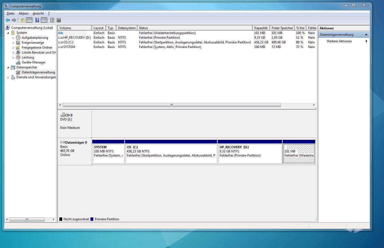Refresh the view with the green arrows icon
This screenshot has width=384, height=248.
52,20
